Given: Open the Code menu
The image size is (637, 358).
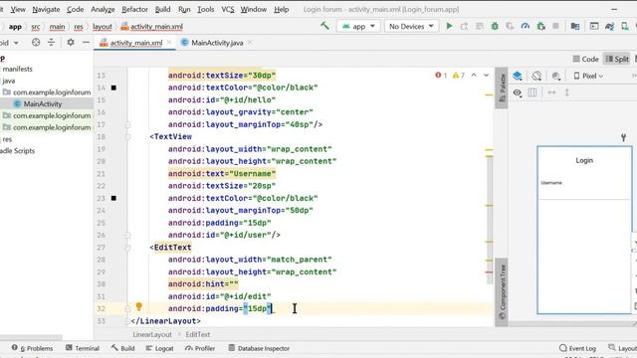Looking at the screenshot, I should 75,9.
